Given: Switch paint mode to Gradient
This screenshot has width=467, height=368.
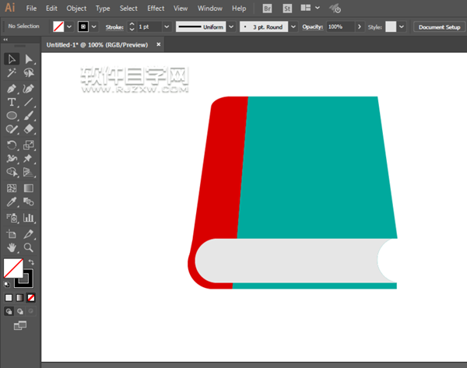Looking at the screenshot, I should 20,297.
